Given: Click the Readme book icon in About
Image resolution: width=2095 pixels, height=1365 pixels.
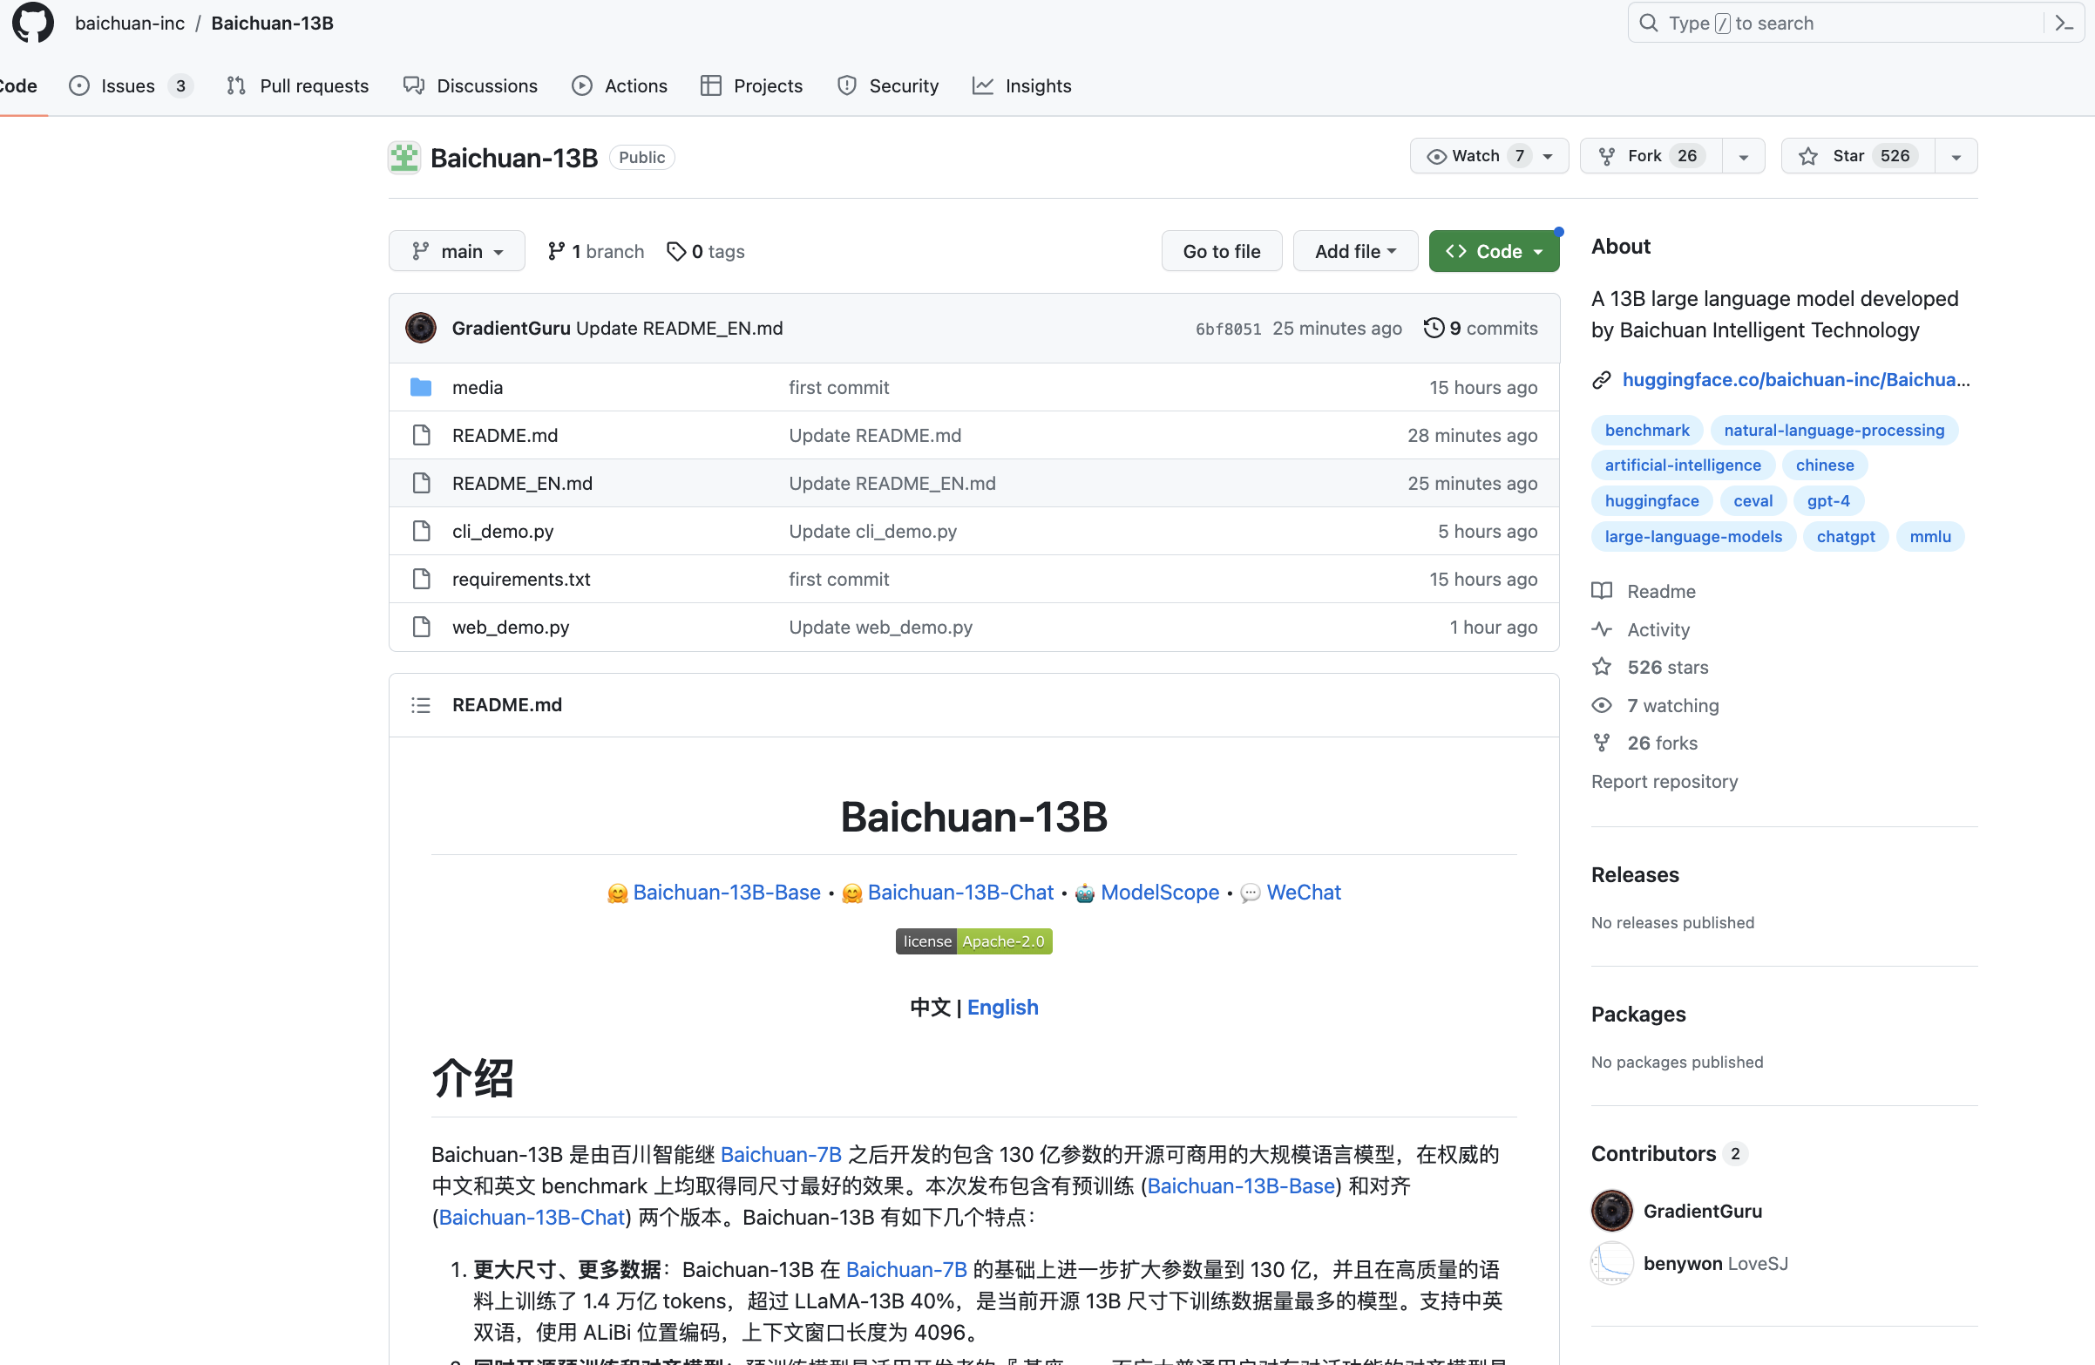Looking at the screenshot, I should coord(1601,591).
